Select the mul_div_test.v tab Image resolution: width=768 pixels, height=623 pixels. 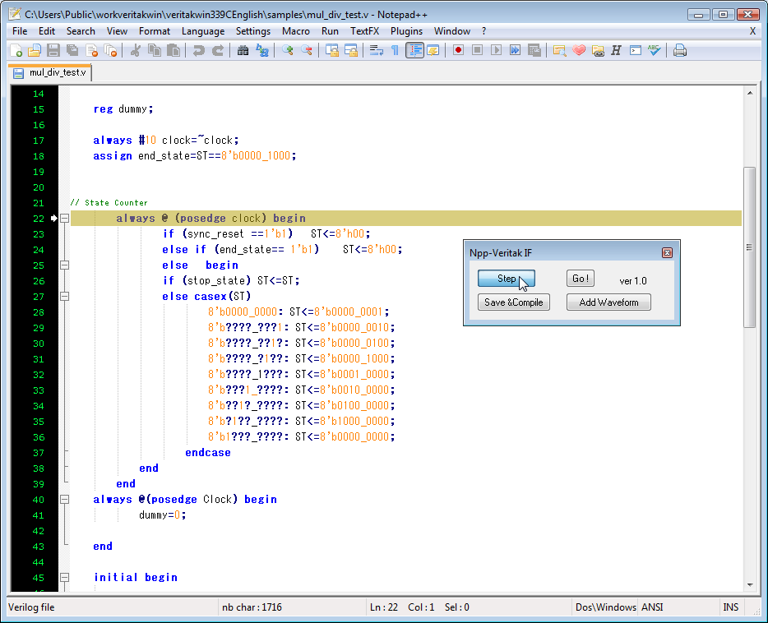click(x=49, y=72)
